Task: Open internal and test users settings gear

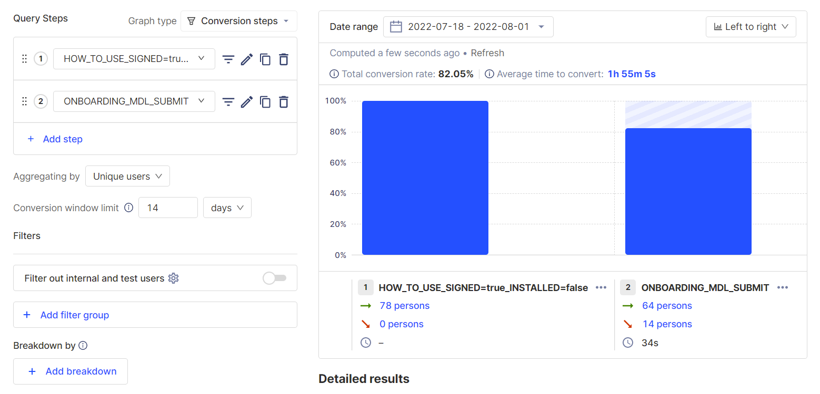Action: point(173,278)
